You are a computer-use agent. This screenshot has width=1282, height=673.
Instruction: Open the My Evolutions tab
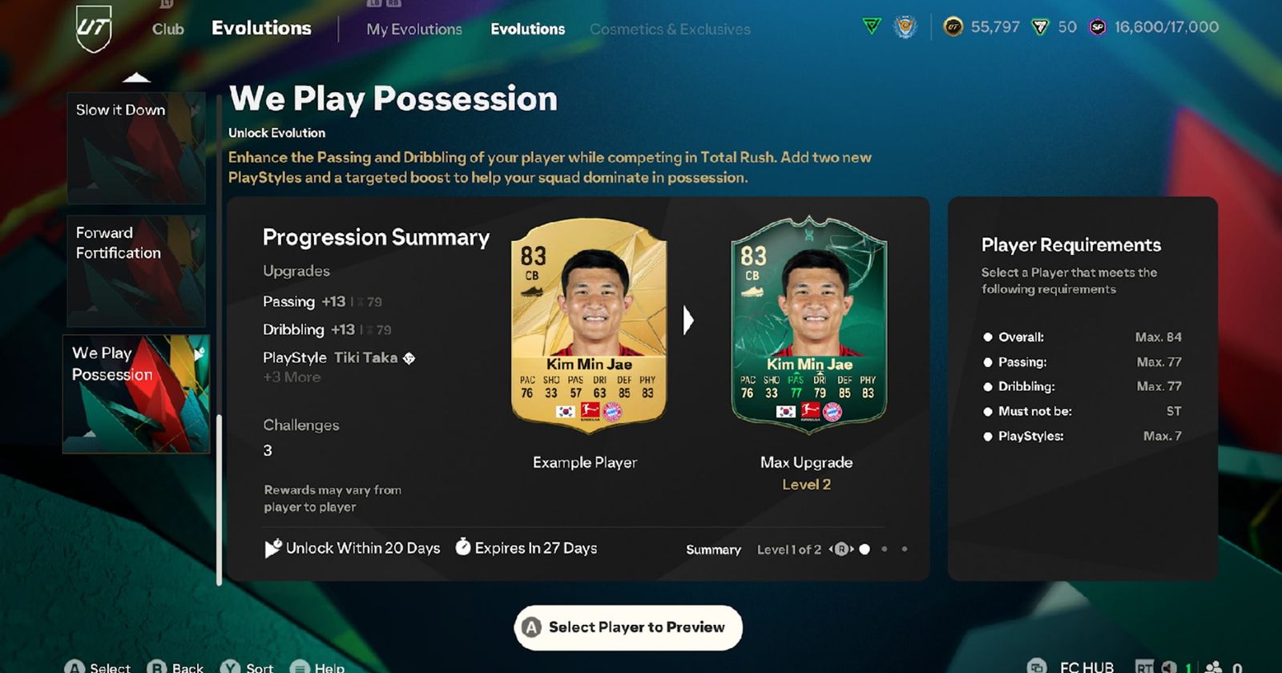[414, 30]
